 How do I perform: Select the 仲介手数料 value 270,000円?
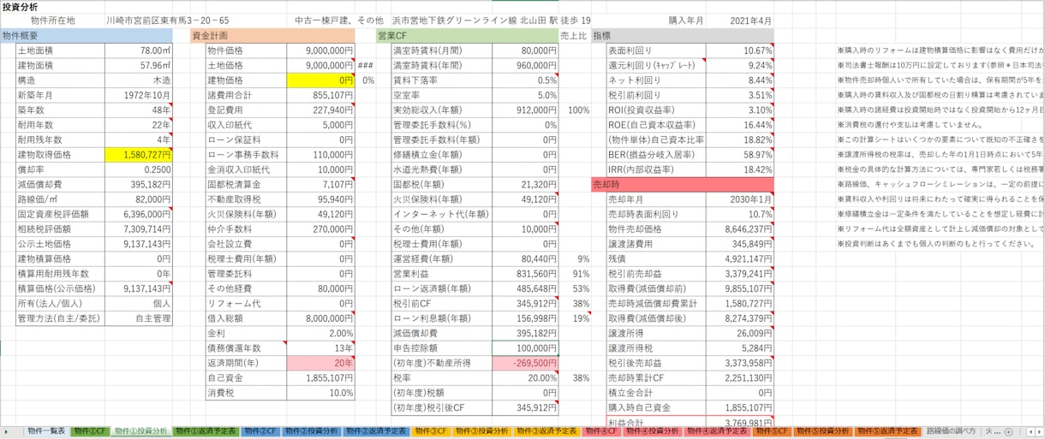(319, 229)
